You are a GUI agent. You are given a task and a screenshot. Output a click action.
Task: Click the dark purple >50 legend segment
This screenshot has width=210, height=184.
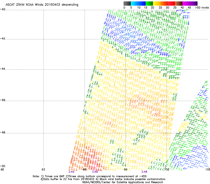point(197,3)
